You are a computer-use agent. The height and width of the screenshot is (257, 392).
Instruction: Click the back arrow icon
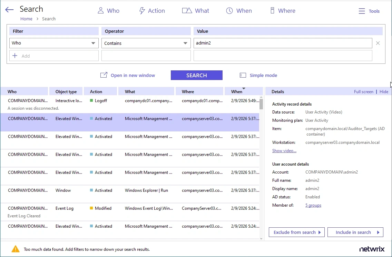click(x=9, y=10)
